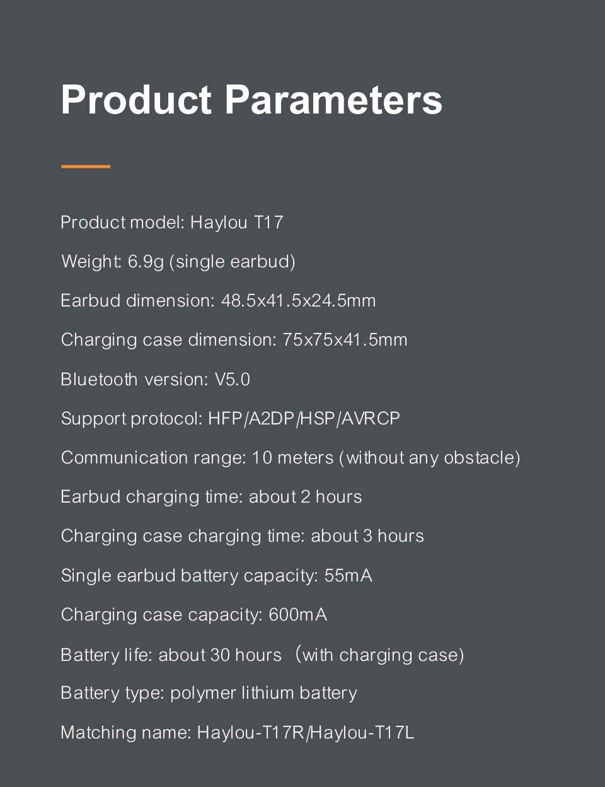Click the Earbud charging time line

[x=211, y=497]
